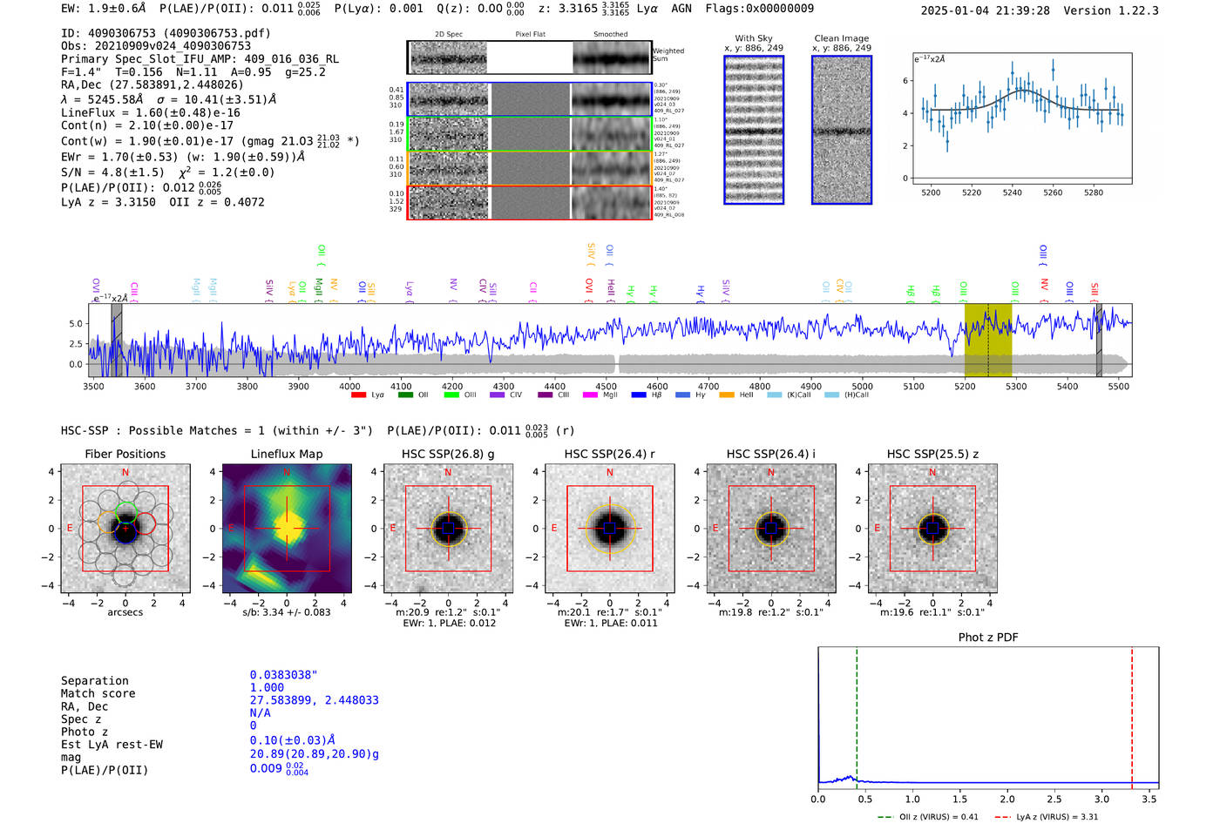Select the Separation value 0.0383038"
1220x830 pixels.
(284, 675)
